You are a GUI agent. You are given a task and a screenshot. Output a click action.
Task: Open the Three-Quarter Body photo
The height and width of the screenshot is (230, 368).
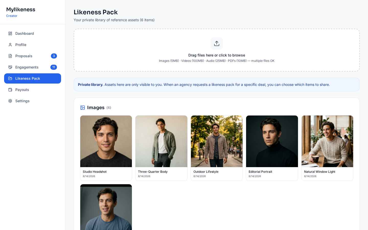click(161, 141)
